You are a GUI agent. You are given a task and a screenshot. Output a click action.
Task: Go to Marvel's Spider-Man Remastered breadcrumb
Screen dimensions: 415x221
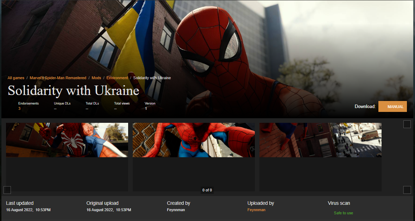58,78
